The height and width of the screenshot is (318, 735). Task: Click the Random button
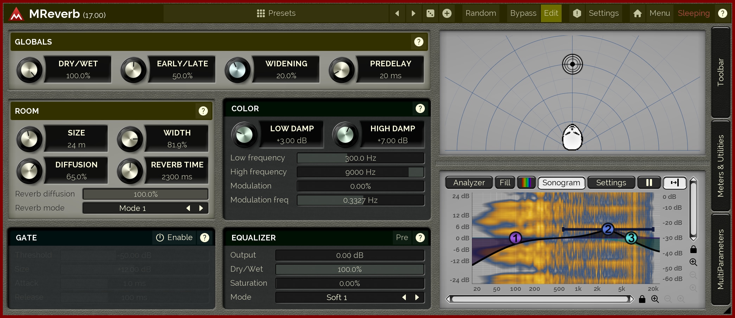pyautogui.click(x=480, y=13)
